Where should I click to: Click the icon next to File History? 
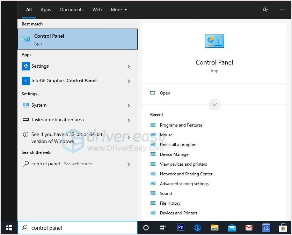coord(153,203)
